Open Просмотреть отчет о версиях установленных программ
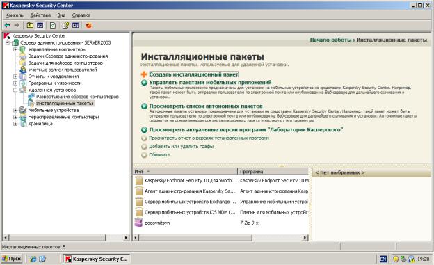The width and height of the screenshot is (434, 265). click(x=209, y=138)
